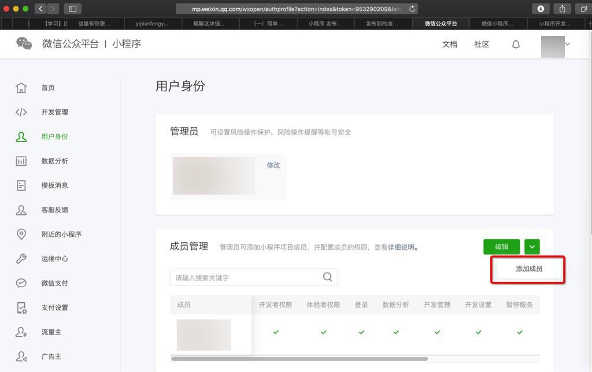The height and width of the screenshot is (372, 592).
Task: Click the 微信支付 circle icon
Action: [21, 283]
